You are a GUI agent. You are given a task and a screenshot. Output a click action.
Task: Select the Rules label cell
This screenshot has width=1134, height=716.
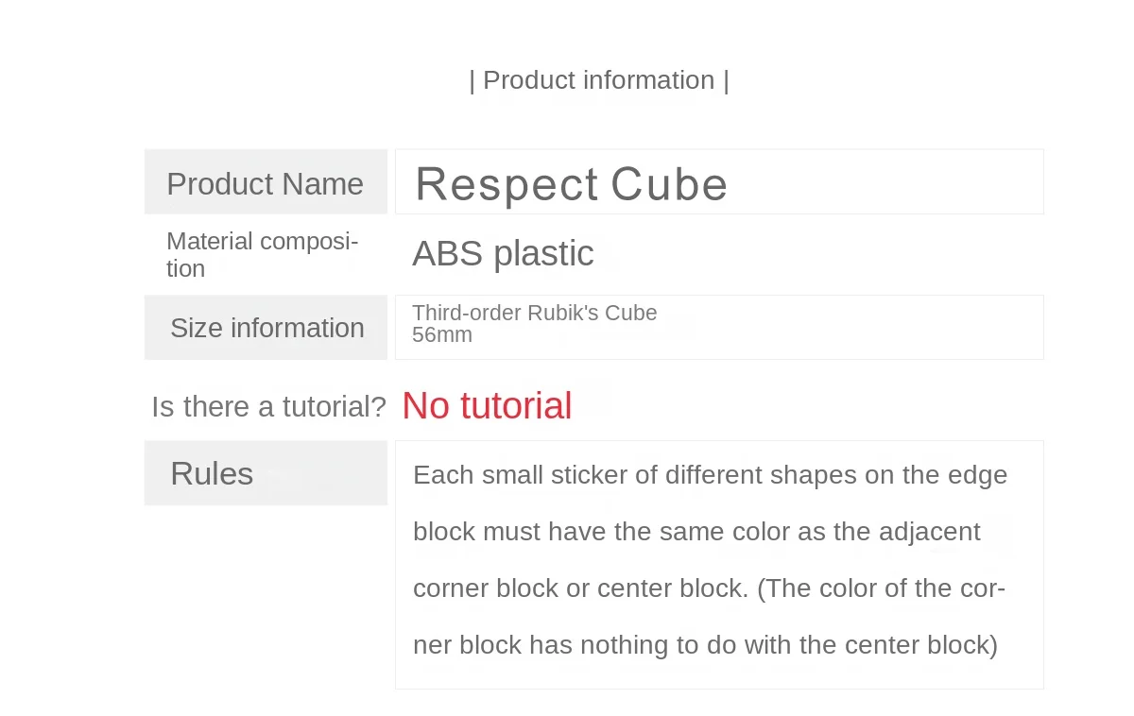tap(212, 473)
